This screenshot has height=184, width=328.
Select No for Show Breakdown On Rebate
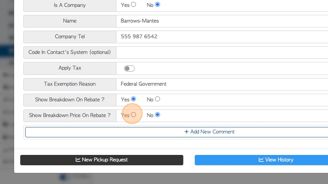tap(158, 99)
